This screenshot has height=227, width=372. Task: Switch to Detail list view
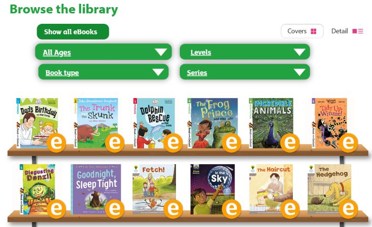[x=347, y=31]
